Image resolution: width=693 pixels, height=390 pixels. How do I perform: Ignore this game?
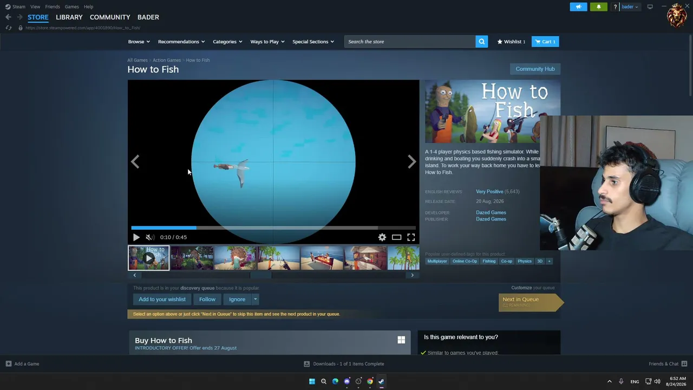pos(237,300)
